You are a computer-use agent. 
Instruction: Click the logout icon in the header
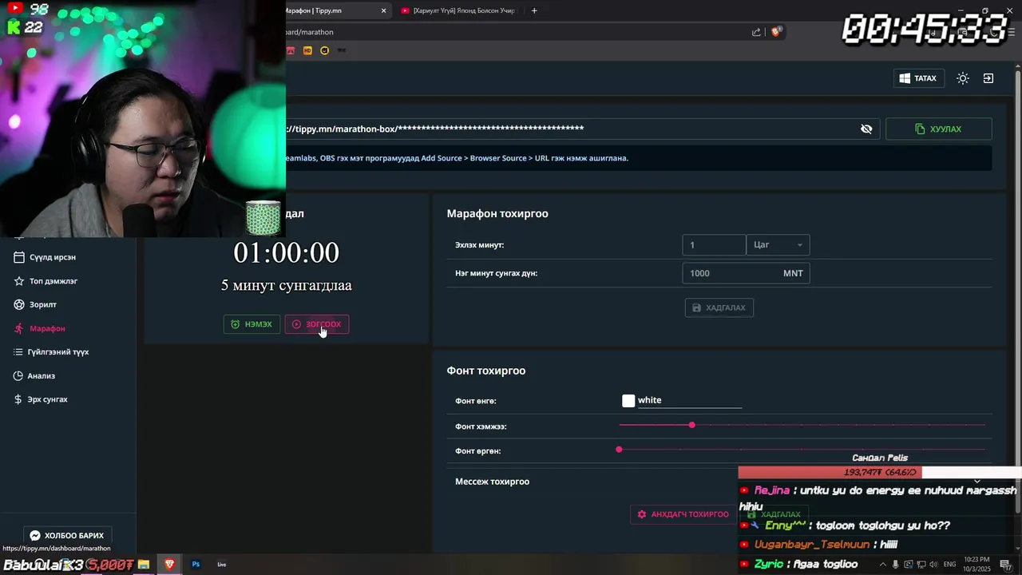[988, 78]
